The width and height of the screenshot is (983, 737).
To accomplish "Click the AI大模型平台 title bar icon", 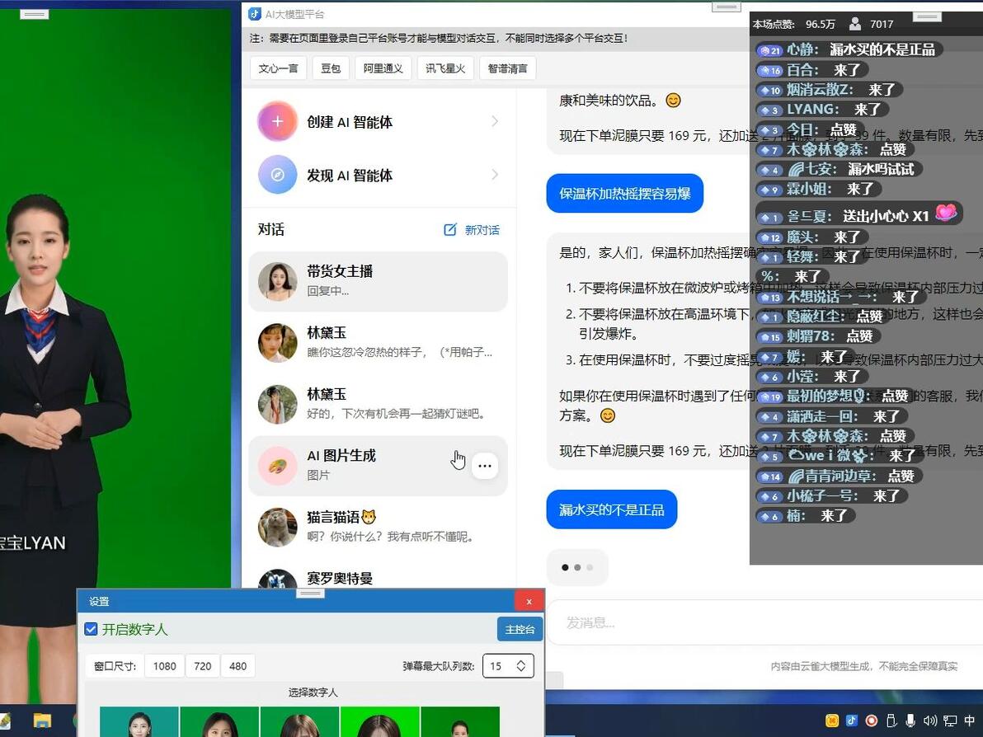I will (x=255, y=14).
